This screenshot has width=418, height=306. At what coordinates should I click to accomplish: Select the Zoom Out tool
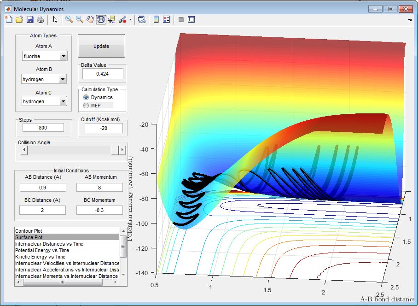pyautogui.click(x=80, y=19)
